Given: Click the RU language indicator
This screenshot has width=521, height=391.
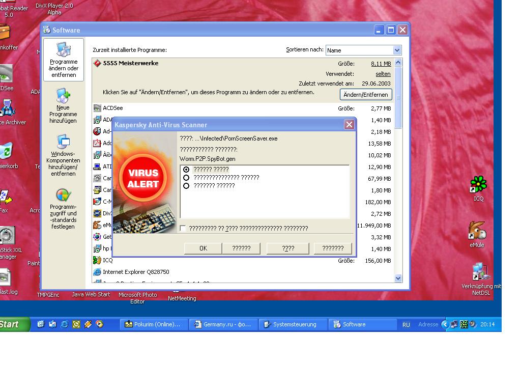Looking at the screenshot, I should [406, 324].
